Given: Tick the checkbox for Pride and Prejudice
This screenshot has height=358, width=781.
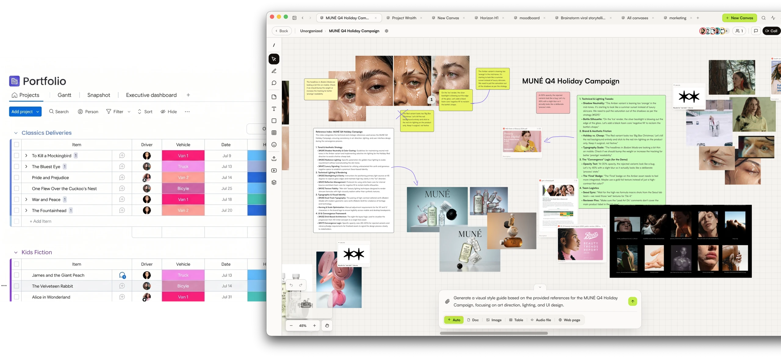Looking at the screenshot, I should (16, 177).
